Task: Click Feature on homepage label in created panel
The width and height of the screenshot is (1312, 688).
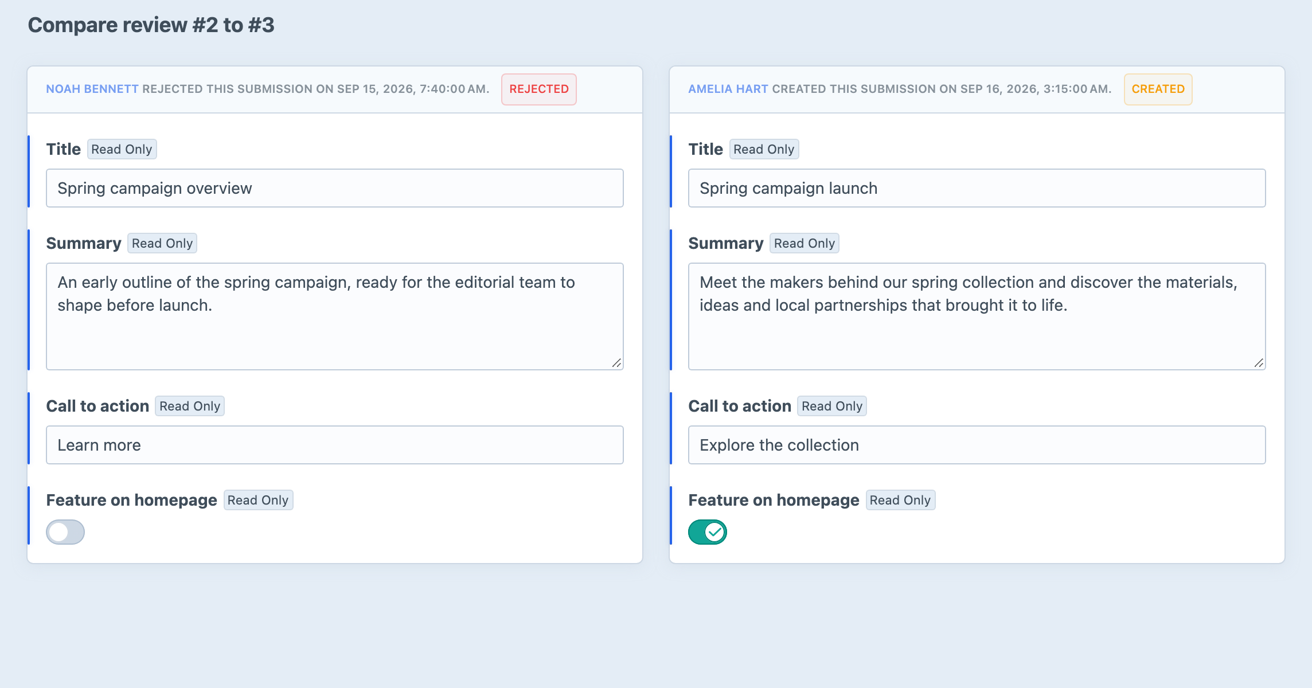Action: (x=774, y=500)
